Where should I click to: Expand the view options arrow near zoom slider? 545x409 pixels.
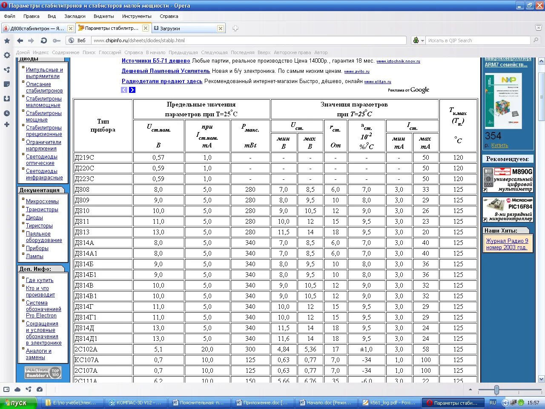[x=470, y=389]
